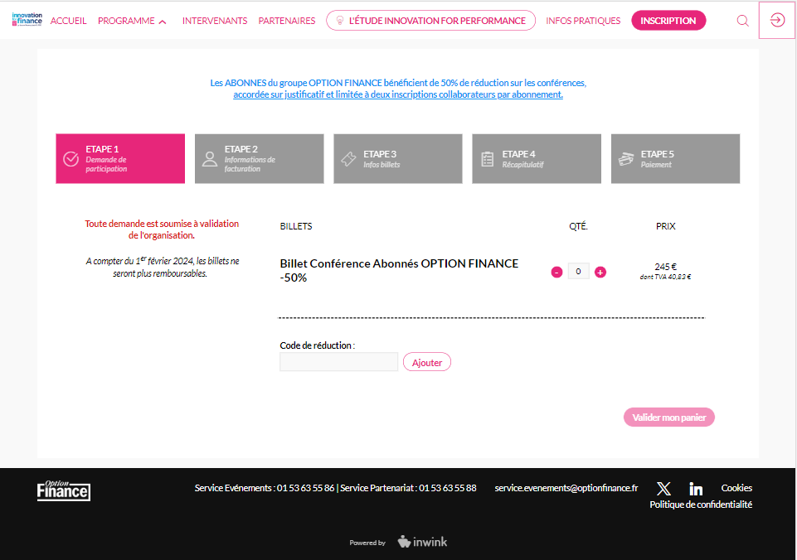This screenshot has height=560, width=797.
Task: Focus the Code de réduction input field
Action: point(338,362)
